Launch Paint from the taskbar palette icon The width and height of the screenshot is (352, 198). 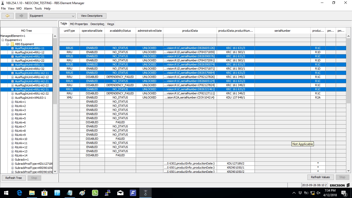point(82,193)
